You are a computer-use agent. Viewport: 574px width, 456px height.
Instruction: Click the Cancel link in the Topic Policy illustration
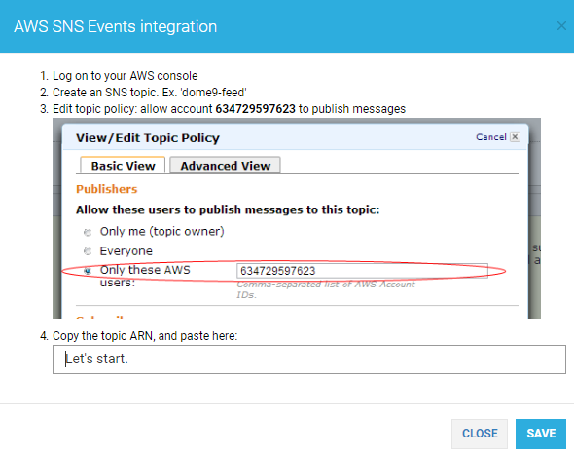pyautogui.click(x=491, y=137)
